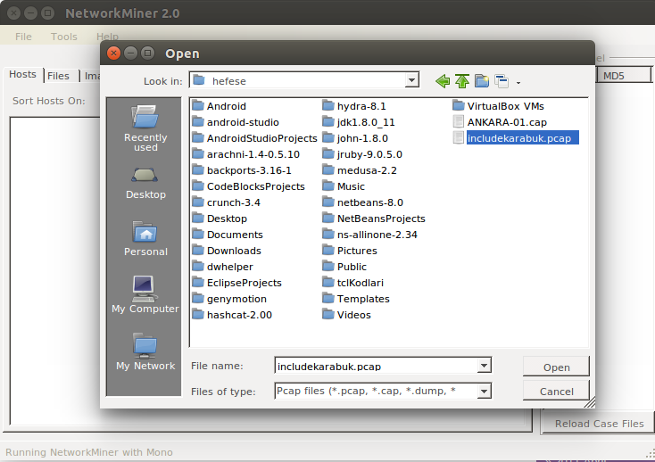Image resolution: width=655 pixels, height=462 pixels.
Task: Click the MD5 column header
Action: (622, 76)
